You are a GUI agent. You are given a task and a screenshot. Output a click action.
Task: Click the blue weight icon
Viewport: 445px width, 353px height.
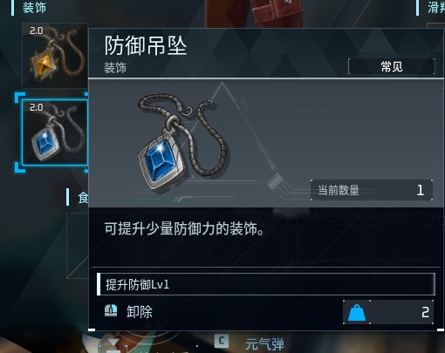(357, 313)
